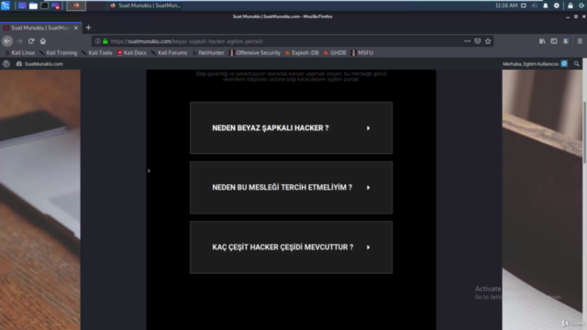Open the file manager from top panel
The height and width of the screenshot is (330, 587).
33,5
